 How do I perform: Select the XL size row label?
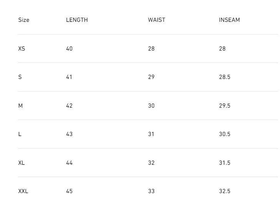coord(22,163)
